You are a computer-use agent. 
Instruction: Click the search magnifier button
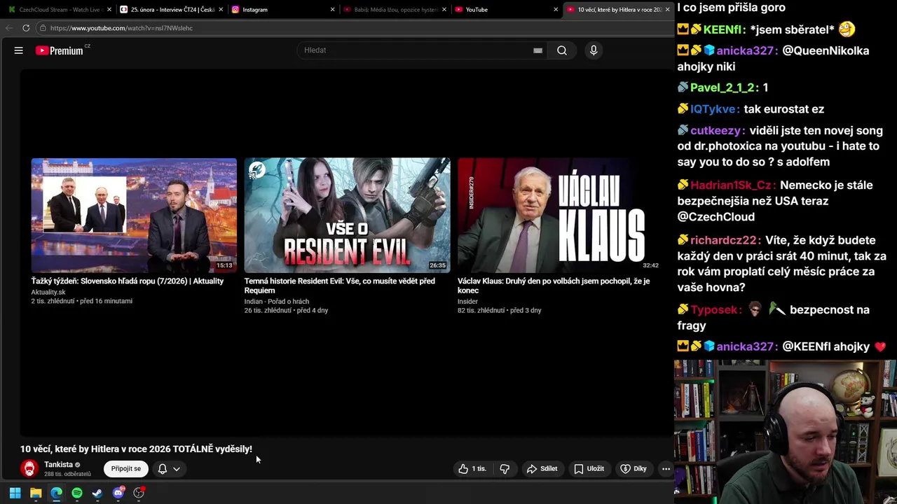[562, 50]
